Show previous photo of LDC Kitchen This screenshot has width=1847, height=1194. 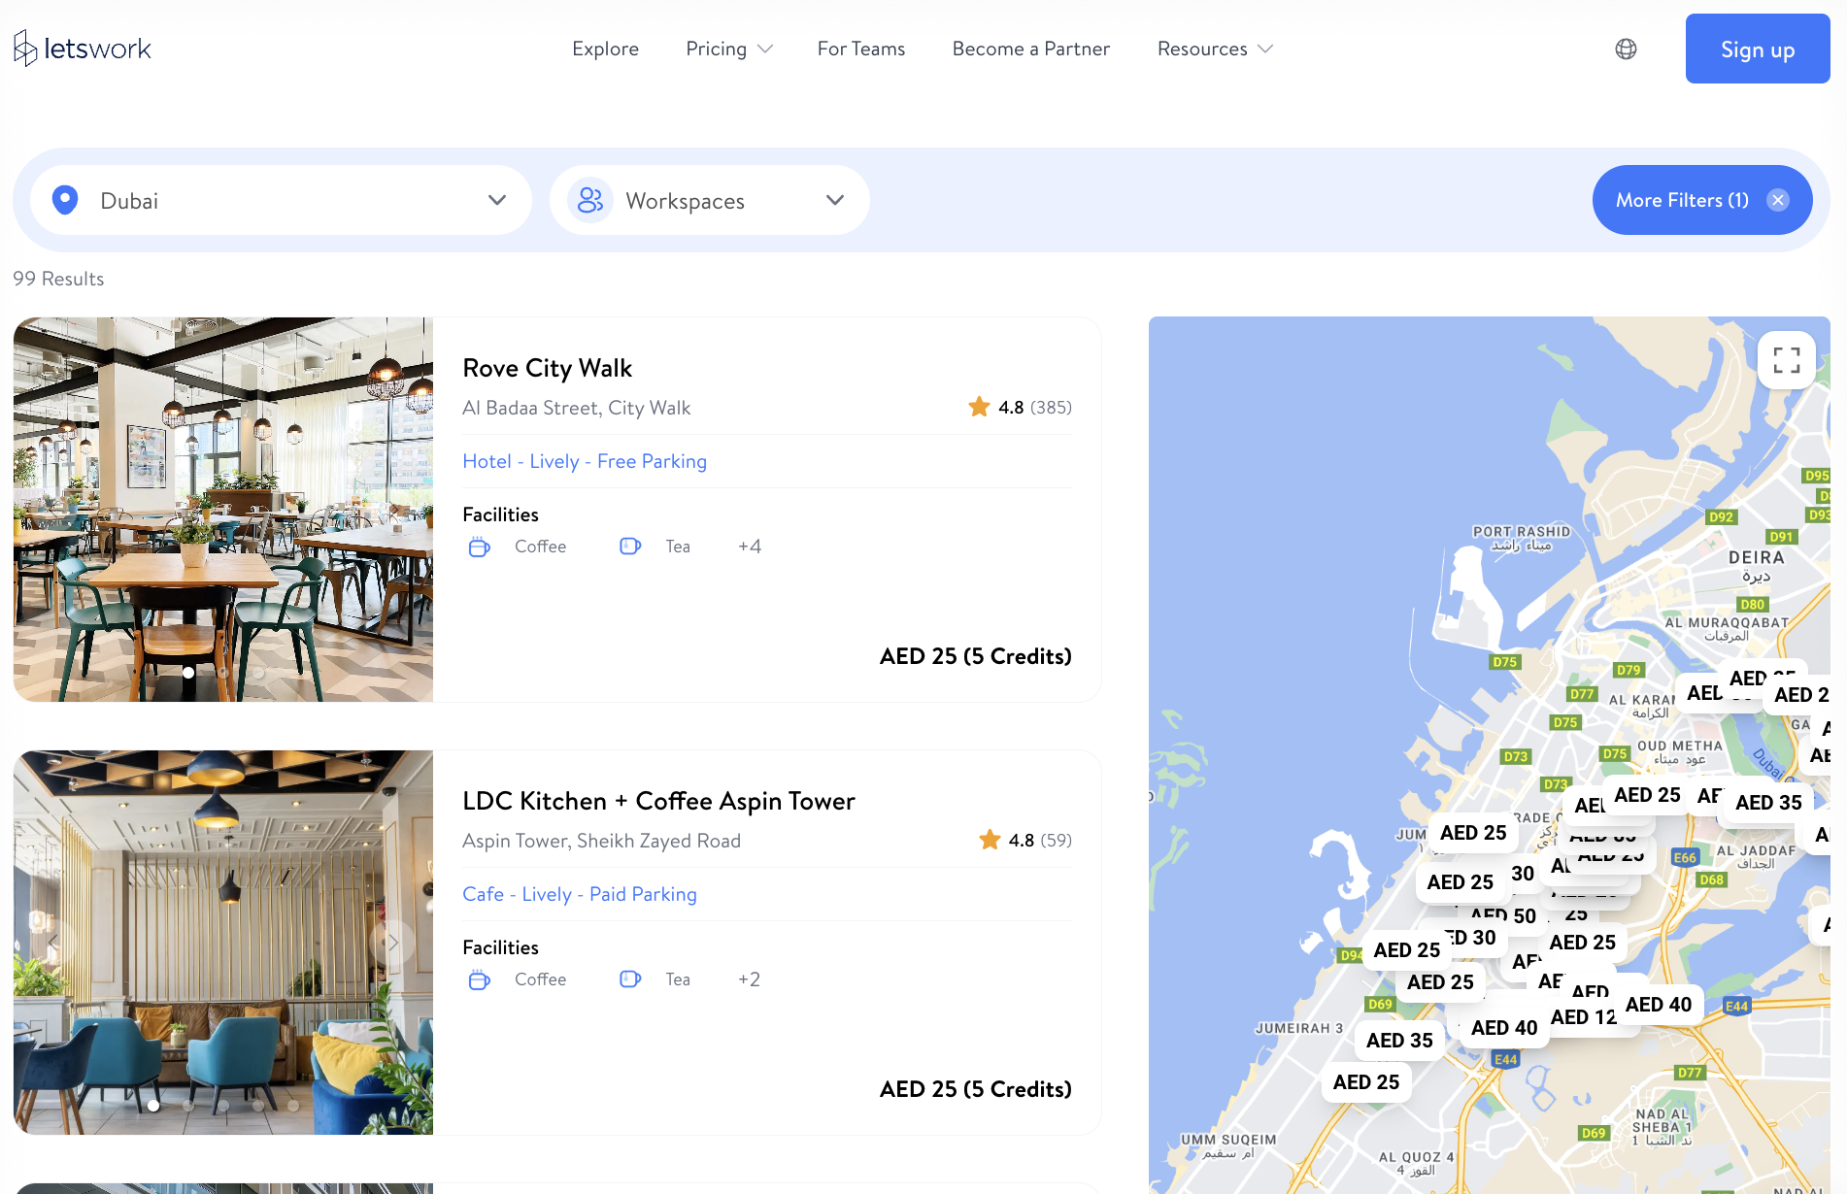(54, 942)
